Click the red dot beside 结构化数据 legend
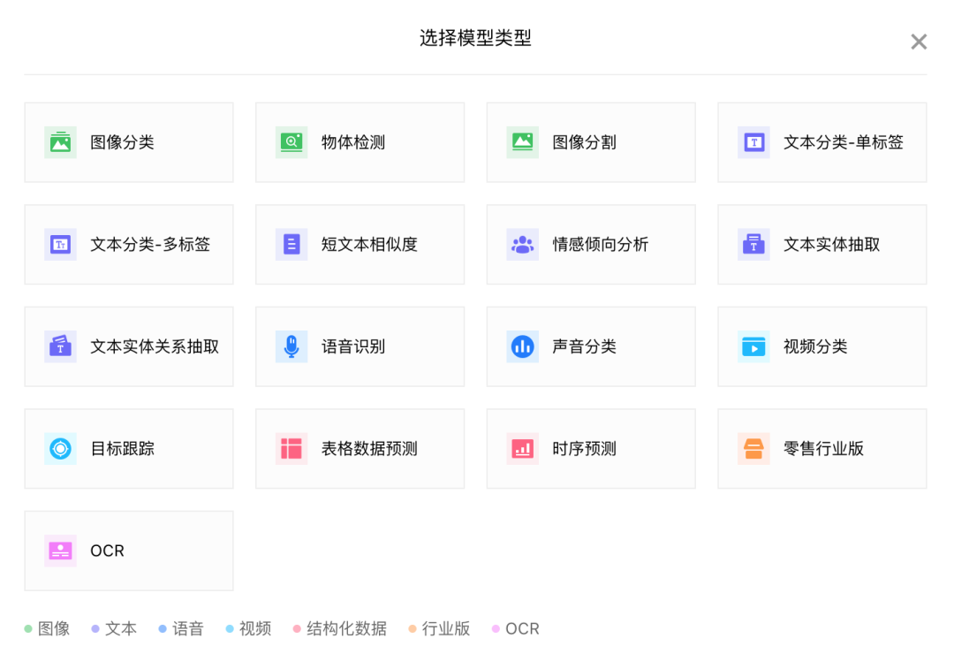Screen dimensions: 954x661 (297, 628)
